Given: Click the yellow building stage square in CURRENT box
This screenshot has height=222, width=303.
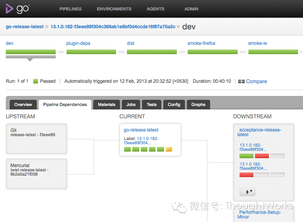Looking at the screenshot, I should 169,149.
